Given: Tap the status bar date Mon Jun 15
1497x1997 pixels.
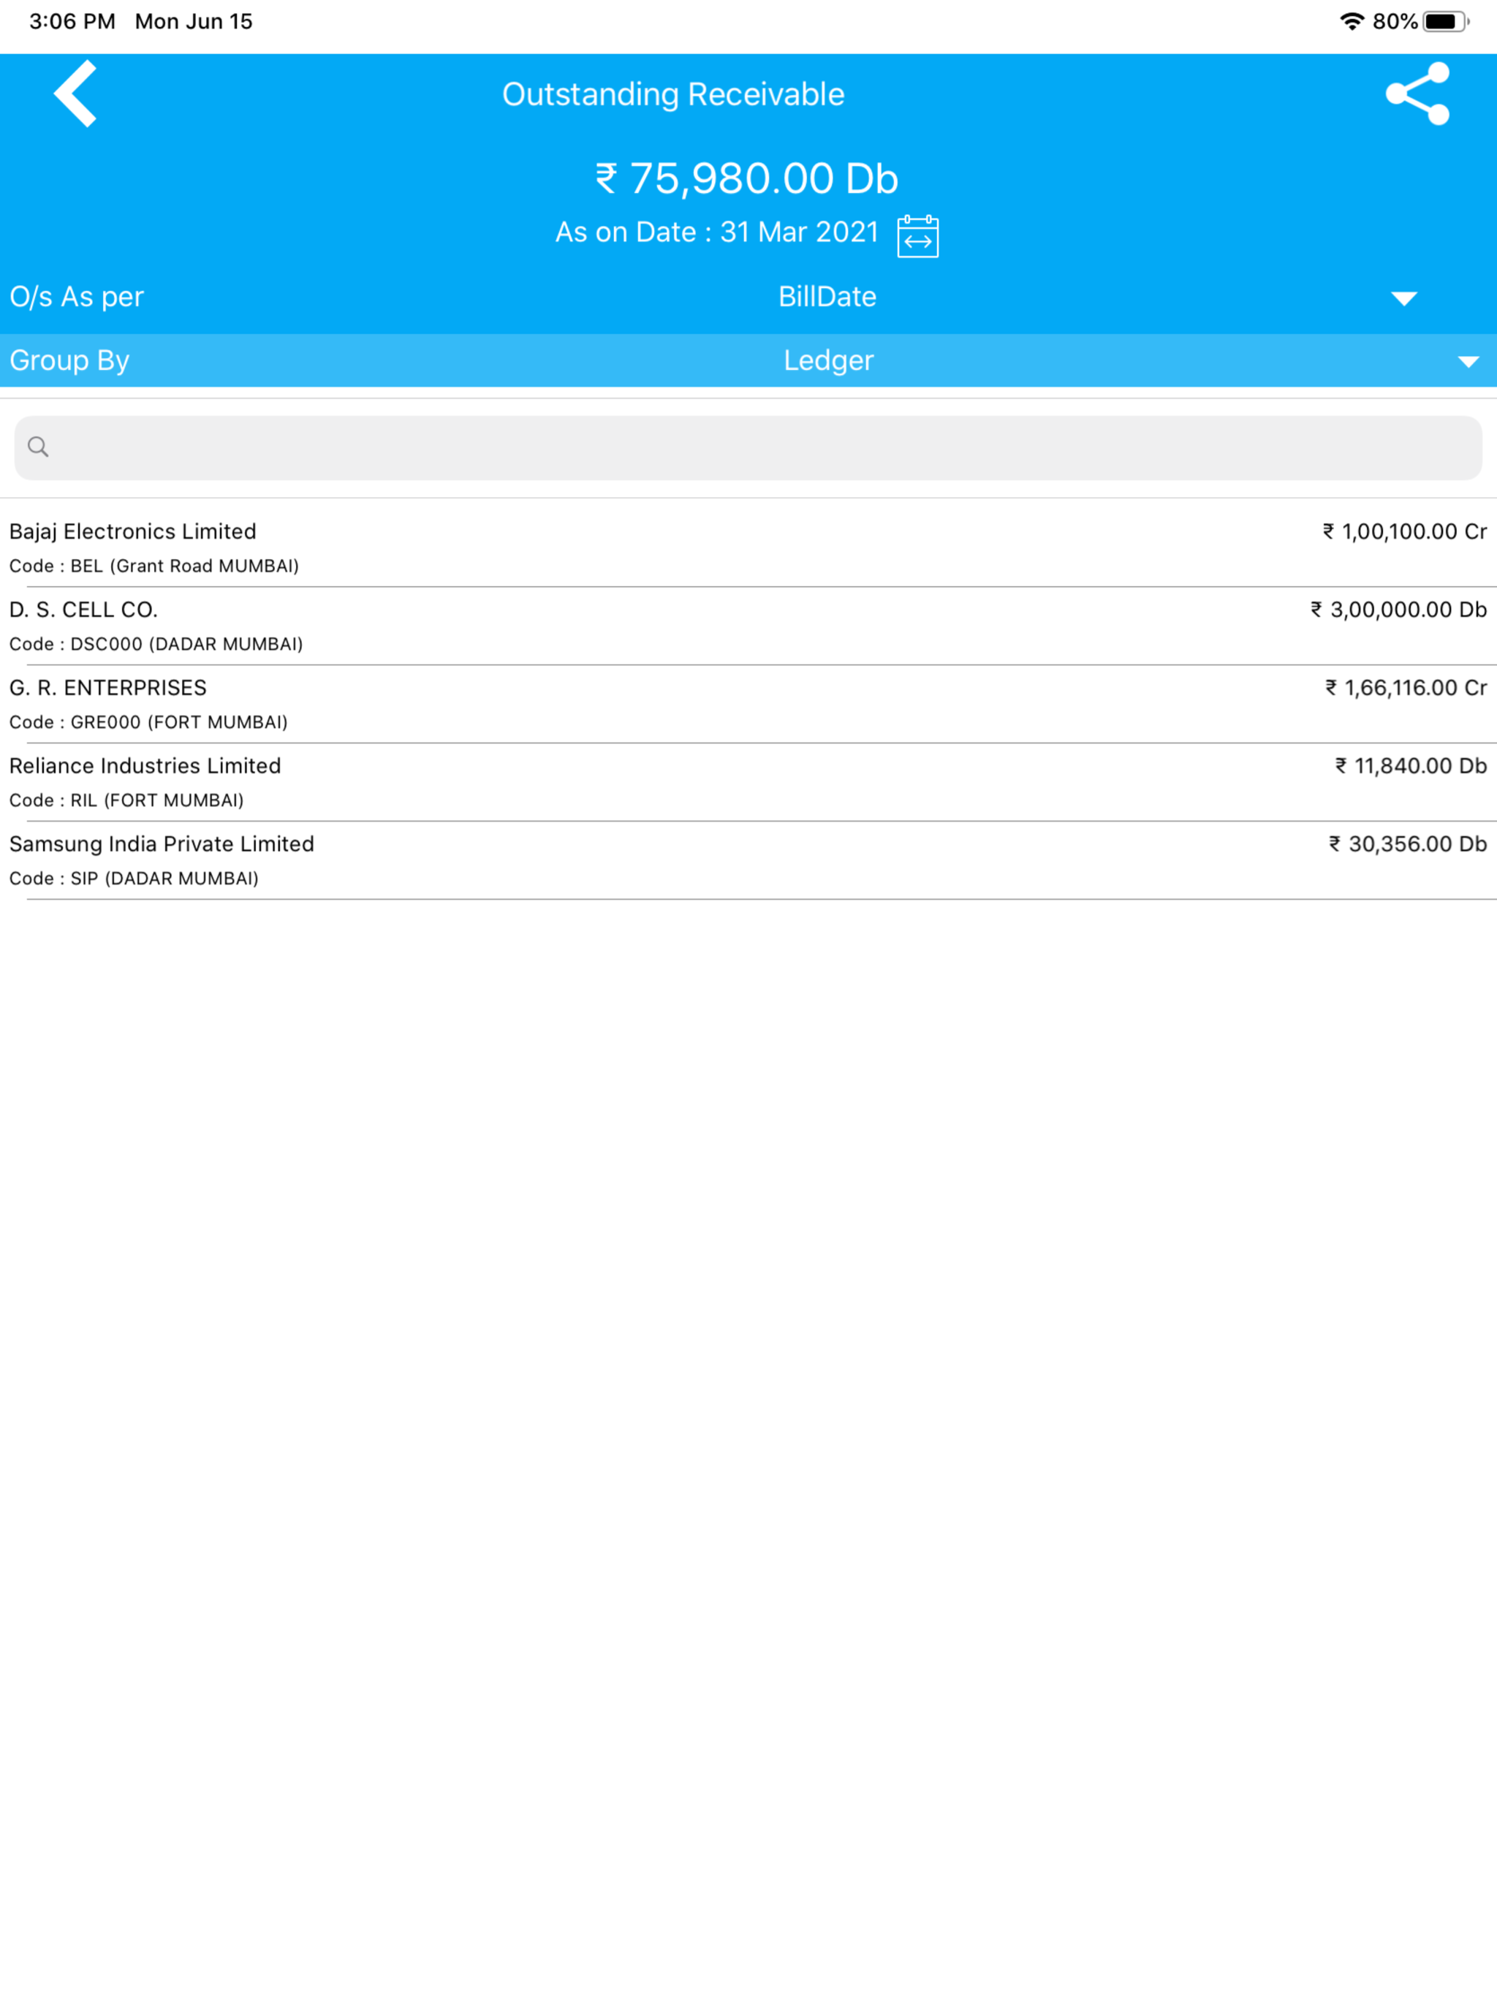Looking at the screenshot, I should [x=194, y=22].
